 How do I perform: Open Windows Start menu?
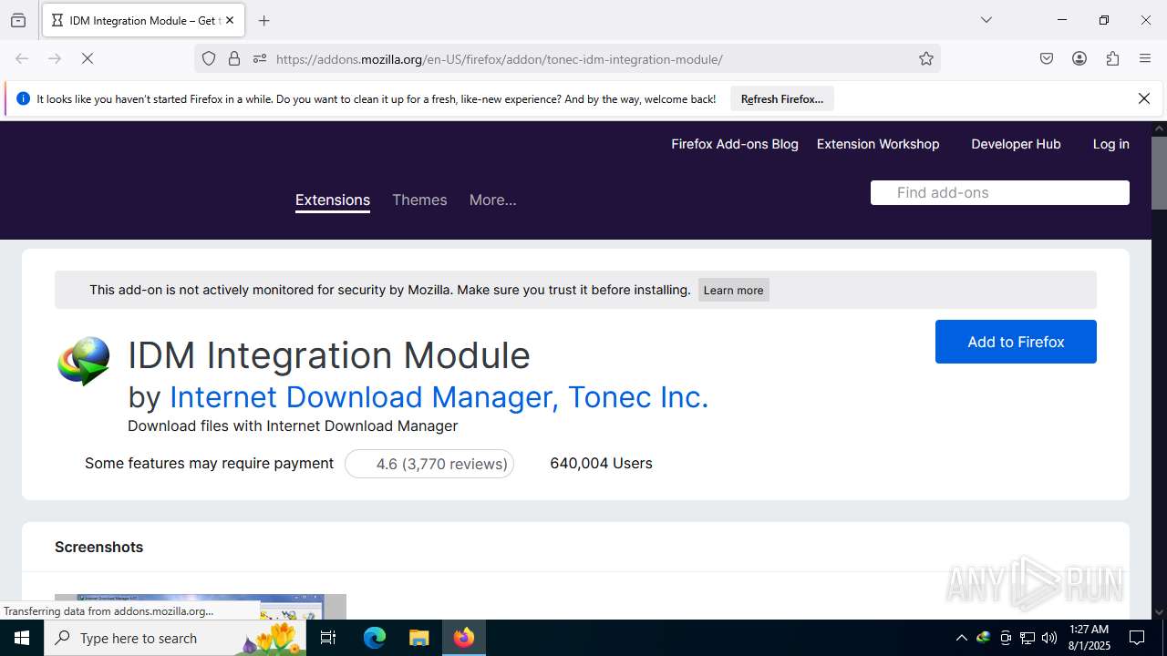point(22,638)
